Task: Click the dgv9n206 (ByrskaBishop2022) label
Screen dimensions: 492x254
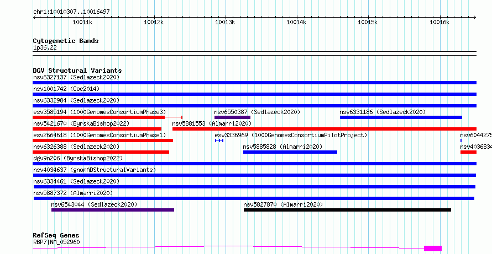Action: coord(78,158)
